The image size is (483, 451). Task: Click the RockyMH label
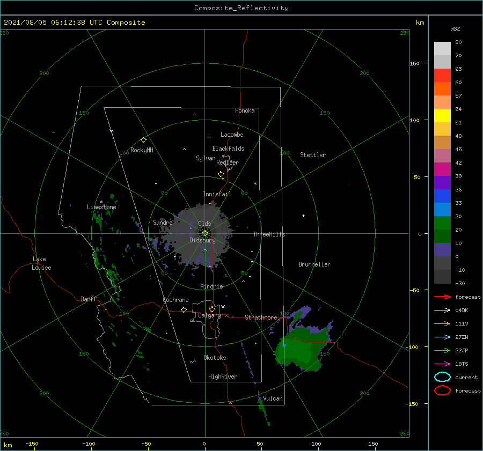142,150
